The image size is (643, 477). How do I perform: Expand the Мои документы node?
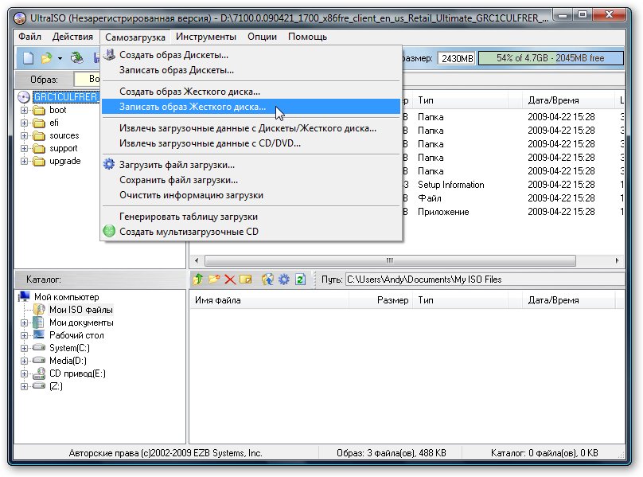pyautogui.click(x=24, y=323)
